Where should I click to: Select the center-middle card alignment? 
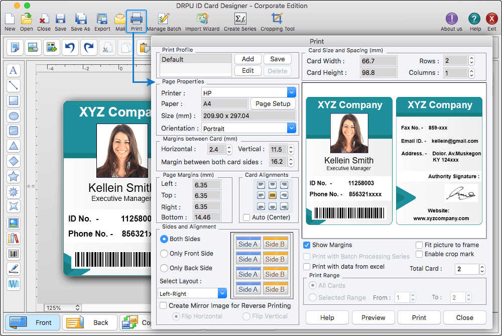[273, 195]
